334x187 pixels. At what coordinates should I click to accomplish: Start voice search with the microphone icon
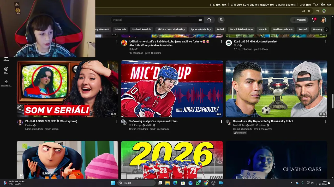221,20
